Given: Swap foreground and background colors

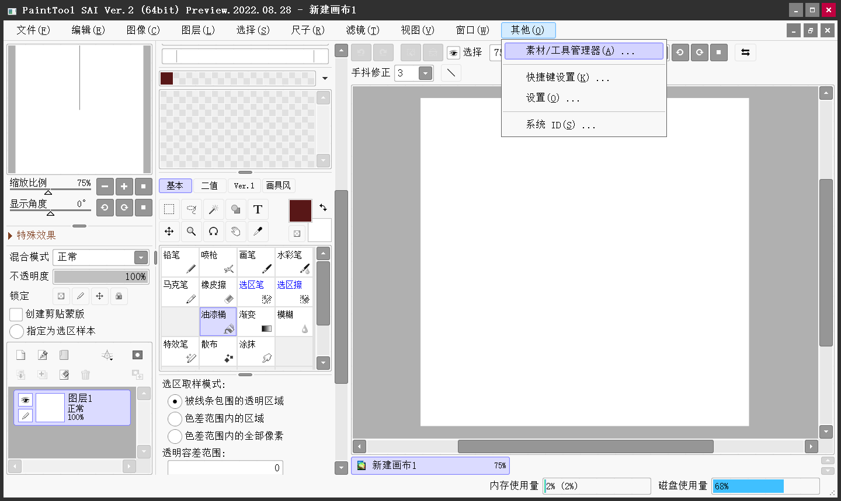Looking at the screenshot, I should click(x=323, y=208).
